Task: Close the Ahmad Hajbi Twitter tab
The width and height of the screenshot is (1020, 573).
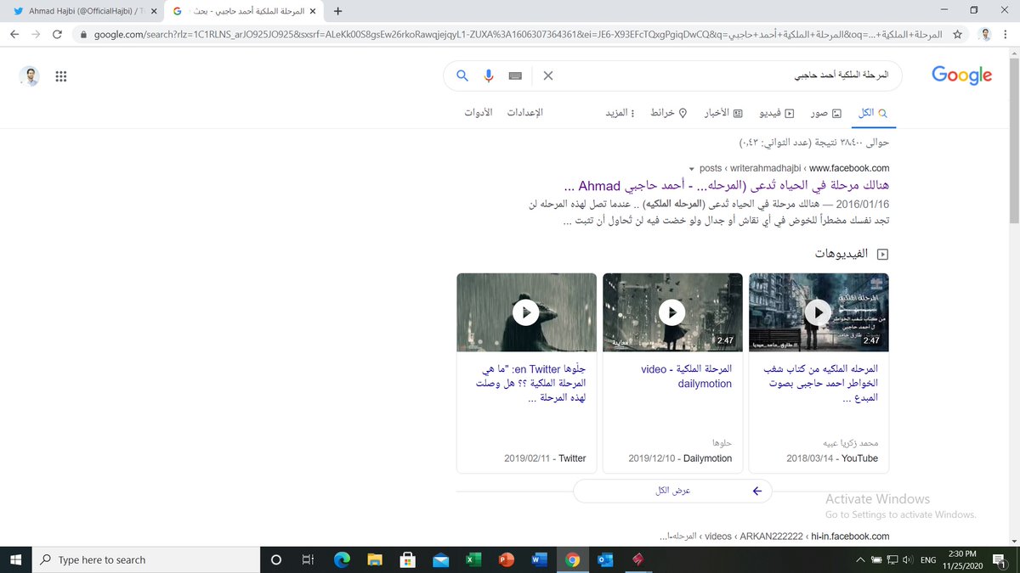Action: pos(154,11)
